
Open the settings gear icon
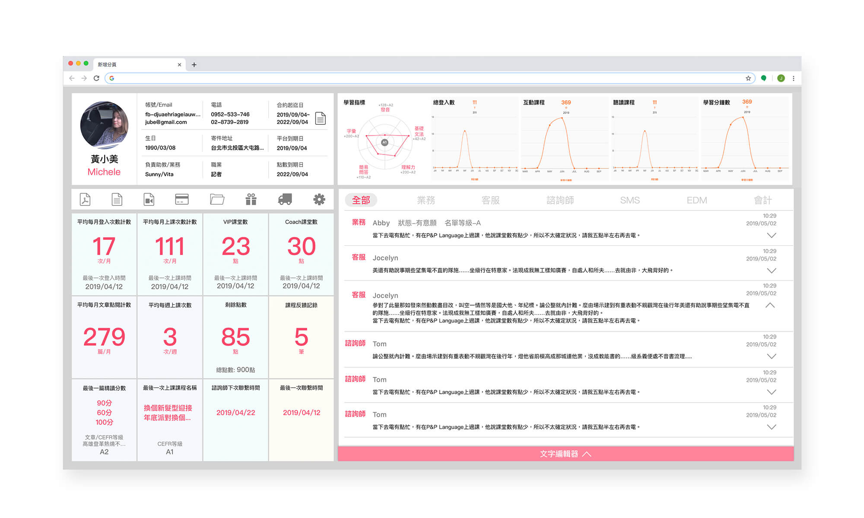[x=319, y=199]
